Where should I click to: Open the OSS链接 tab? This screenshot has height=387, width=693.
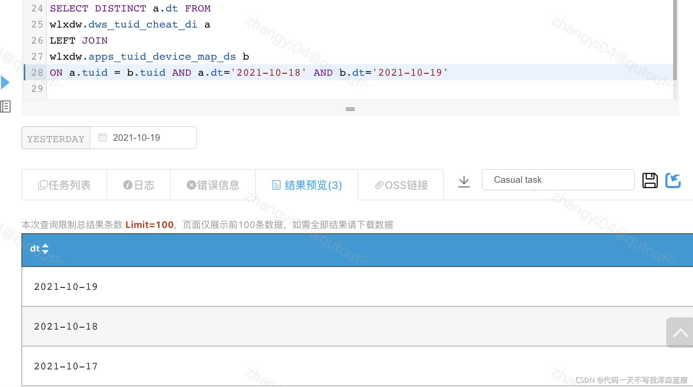[x=401, y=185]
